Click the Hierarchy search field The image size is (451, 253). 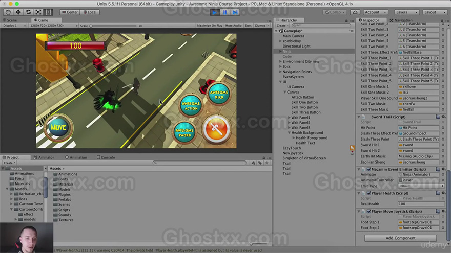[321, 25]
